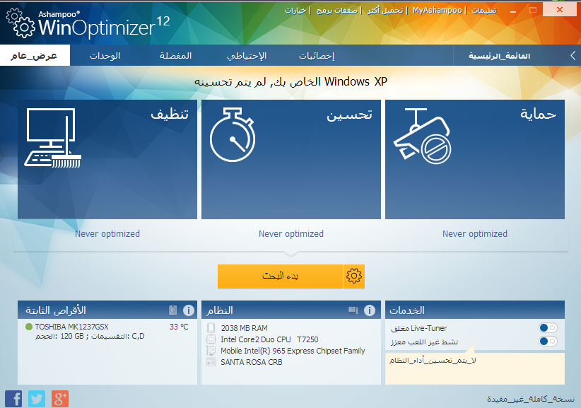
Task: Select the حماية protect tile
Action: pyautogui.click(x=474, y=159)
